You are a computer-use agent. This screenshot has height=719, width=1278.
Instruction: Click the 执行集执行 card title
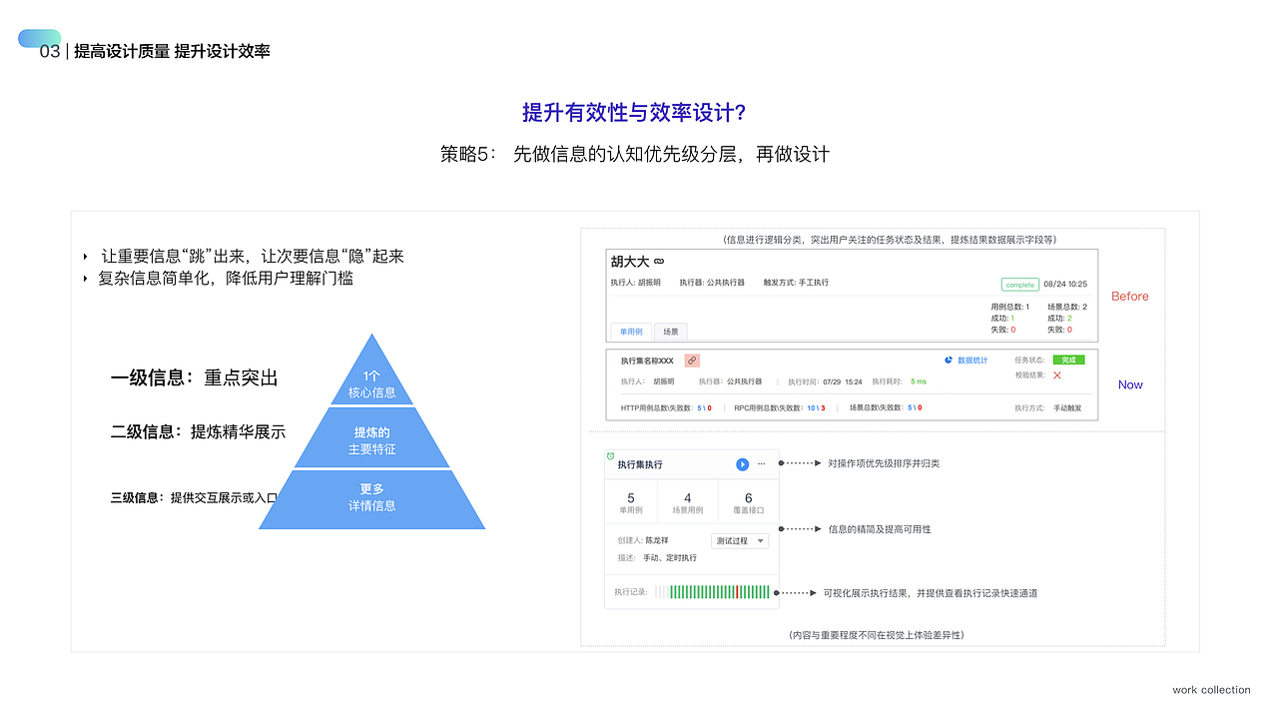click(x=640, y=464)
